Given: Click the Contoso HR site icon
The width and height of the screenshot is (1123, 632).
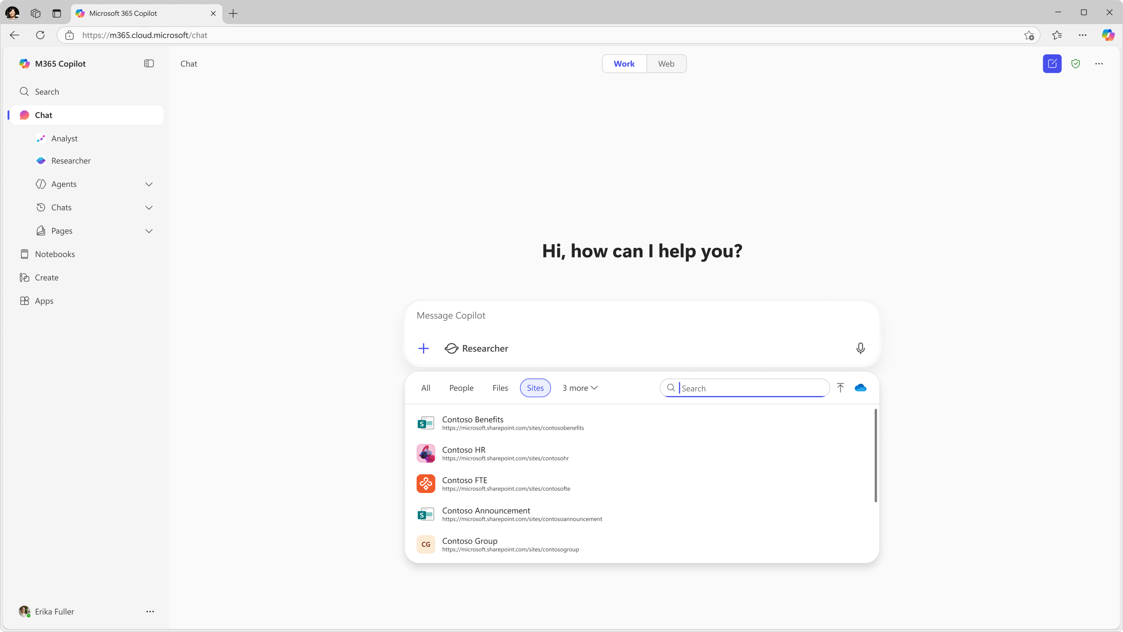Looking at the screenshot, I should [x=426, y=453].
